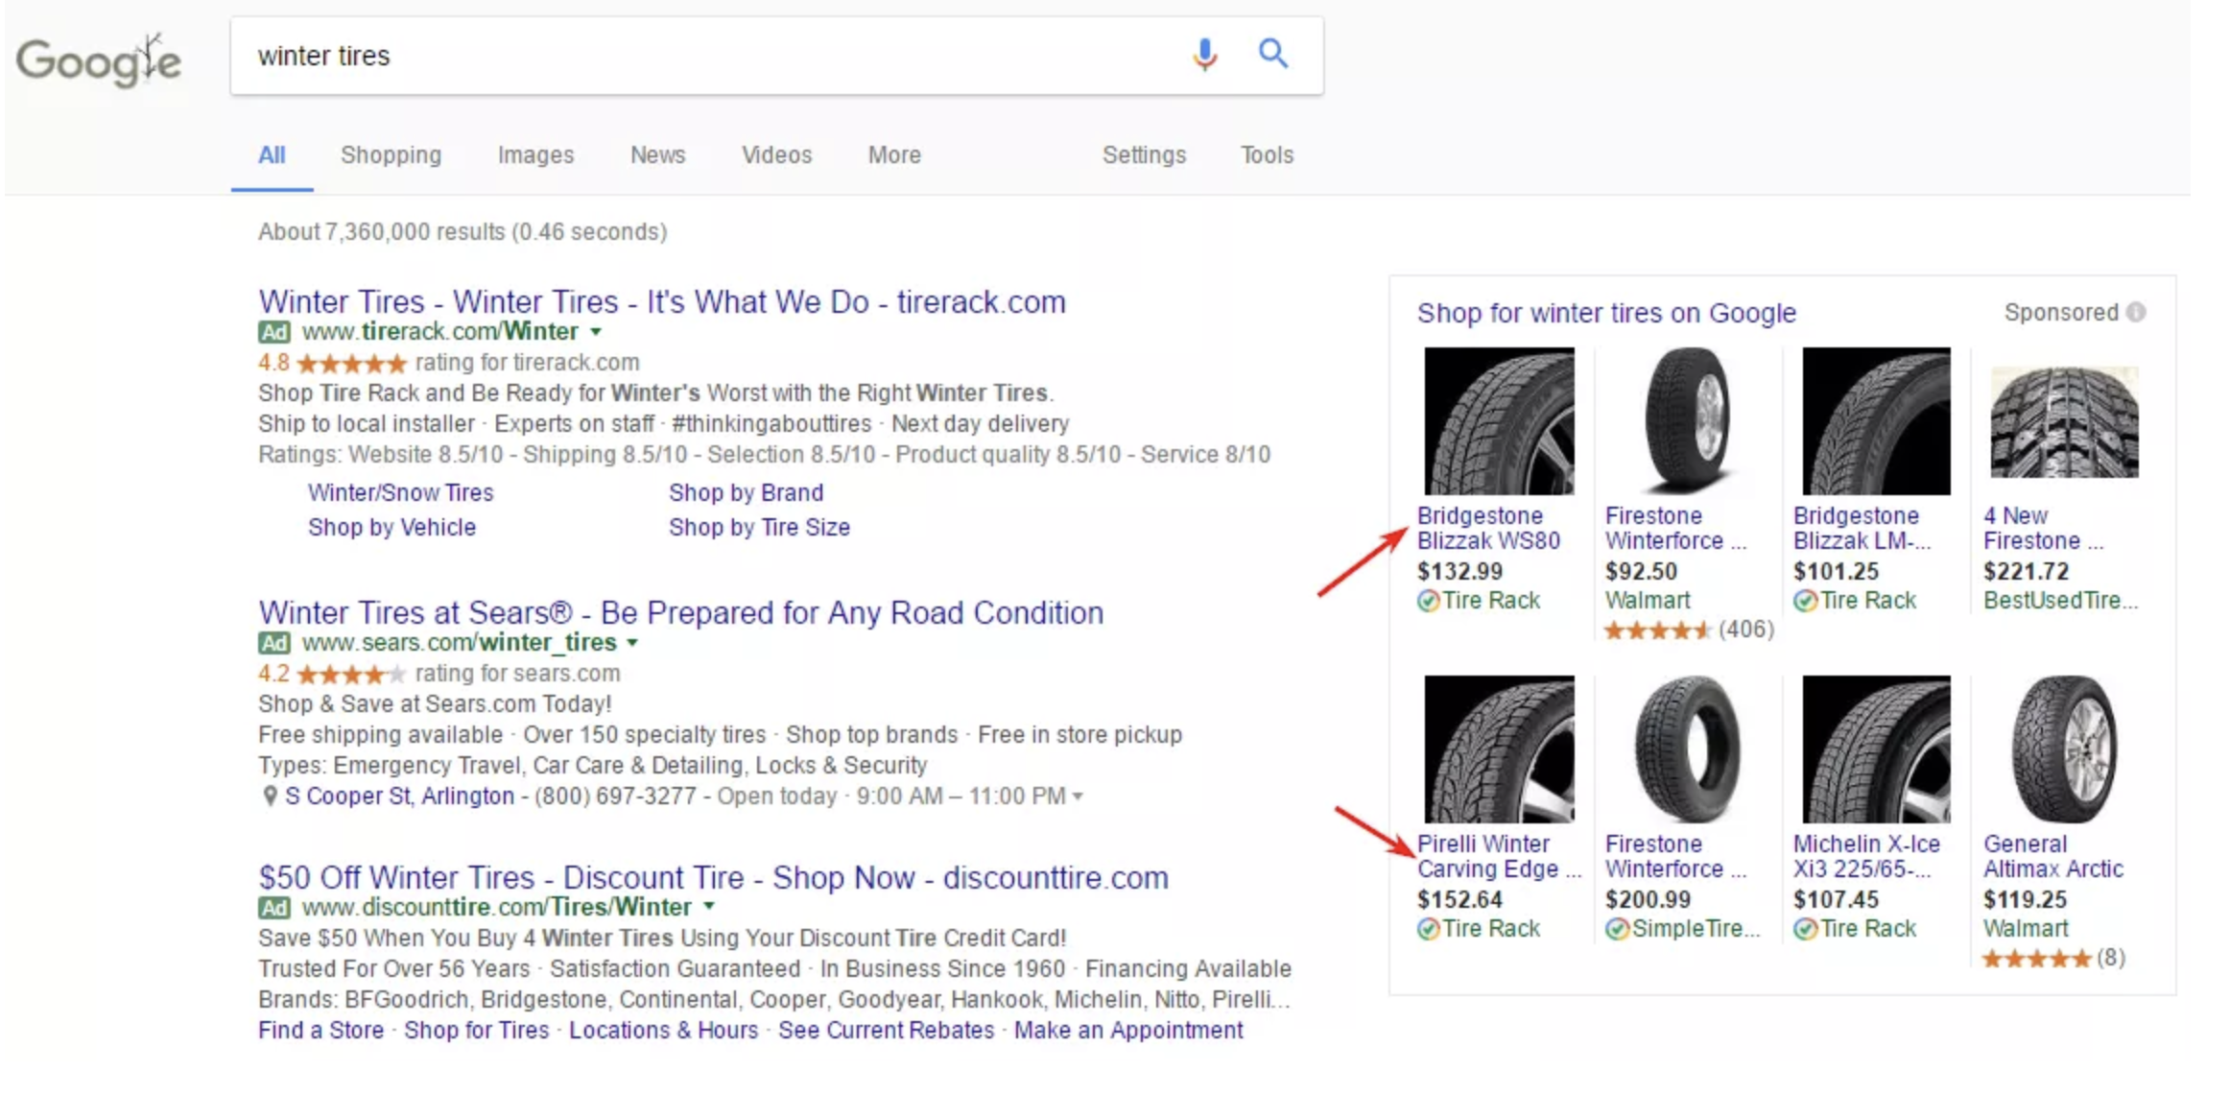
Task: Open the Michelin X-Ice Xi3 product link
Action: 1866,856
